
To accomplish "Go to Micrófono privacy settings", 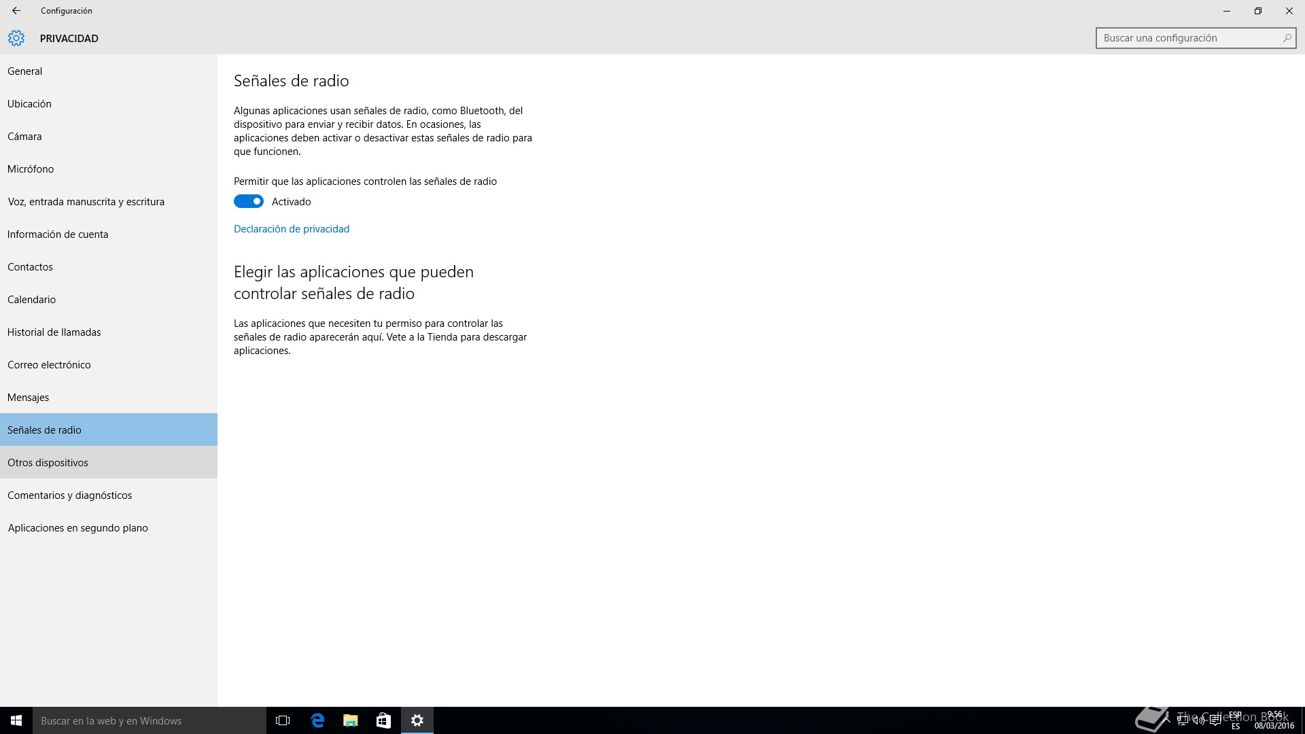I will [31, 169].
